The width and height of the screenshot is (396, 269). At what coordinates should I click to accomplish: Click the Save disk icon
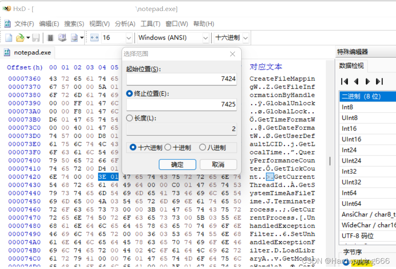coord(36,38)
